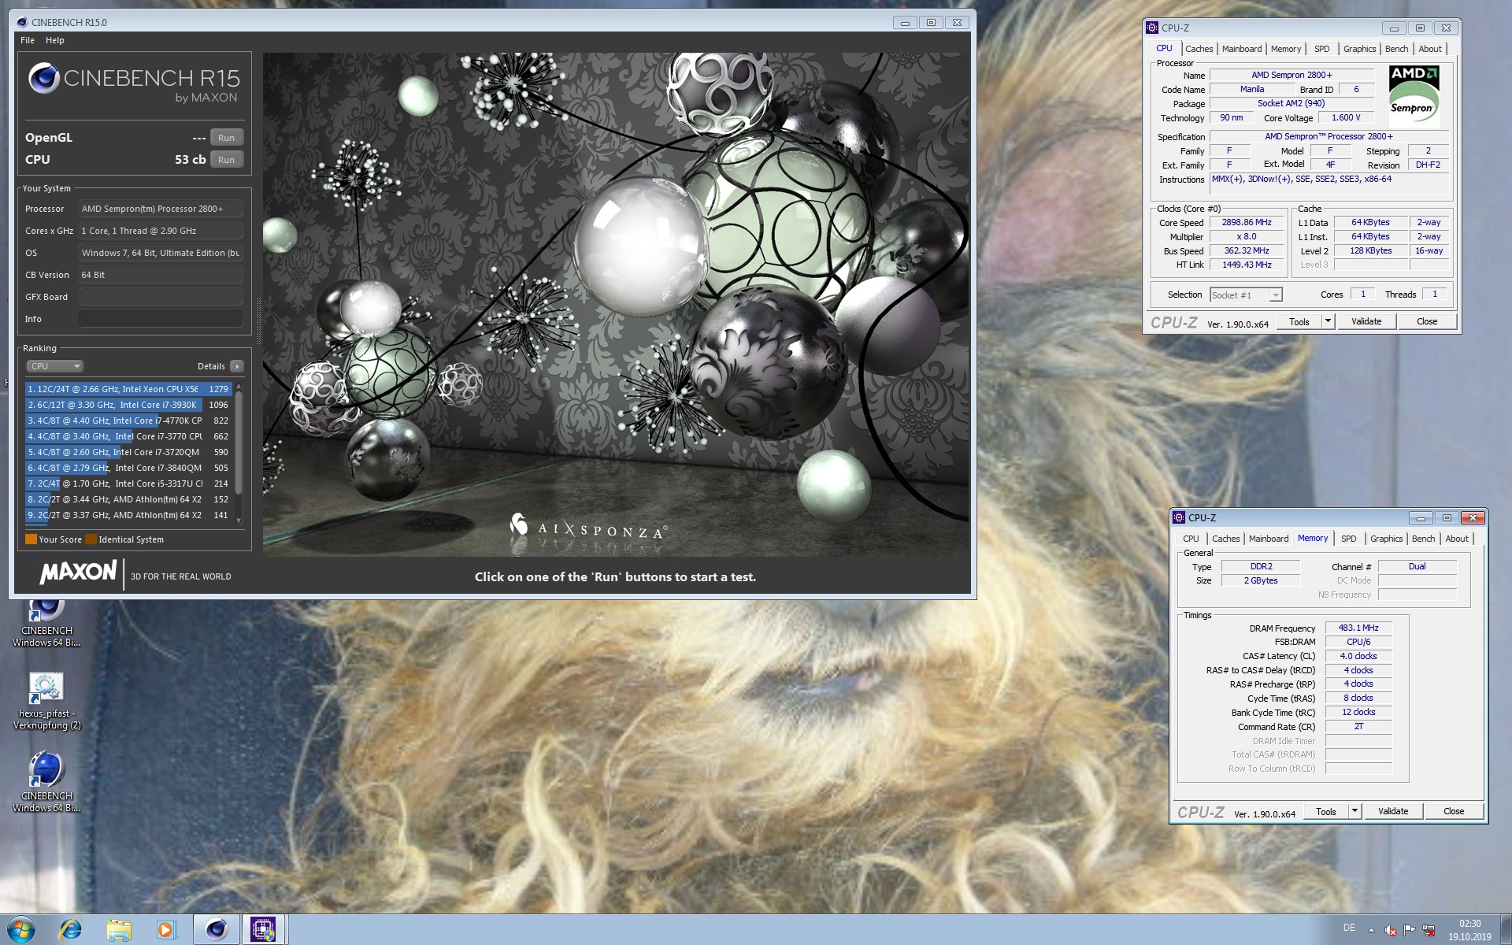Open the Help menu in Cinebench

click(54, 40)
